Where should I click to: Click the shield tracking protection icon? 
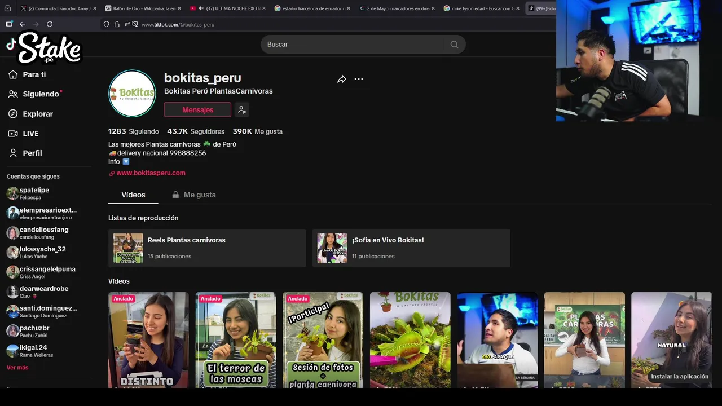106,24
